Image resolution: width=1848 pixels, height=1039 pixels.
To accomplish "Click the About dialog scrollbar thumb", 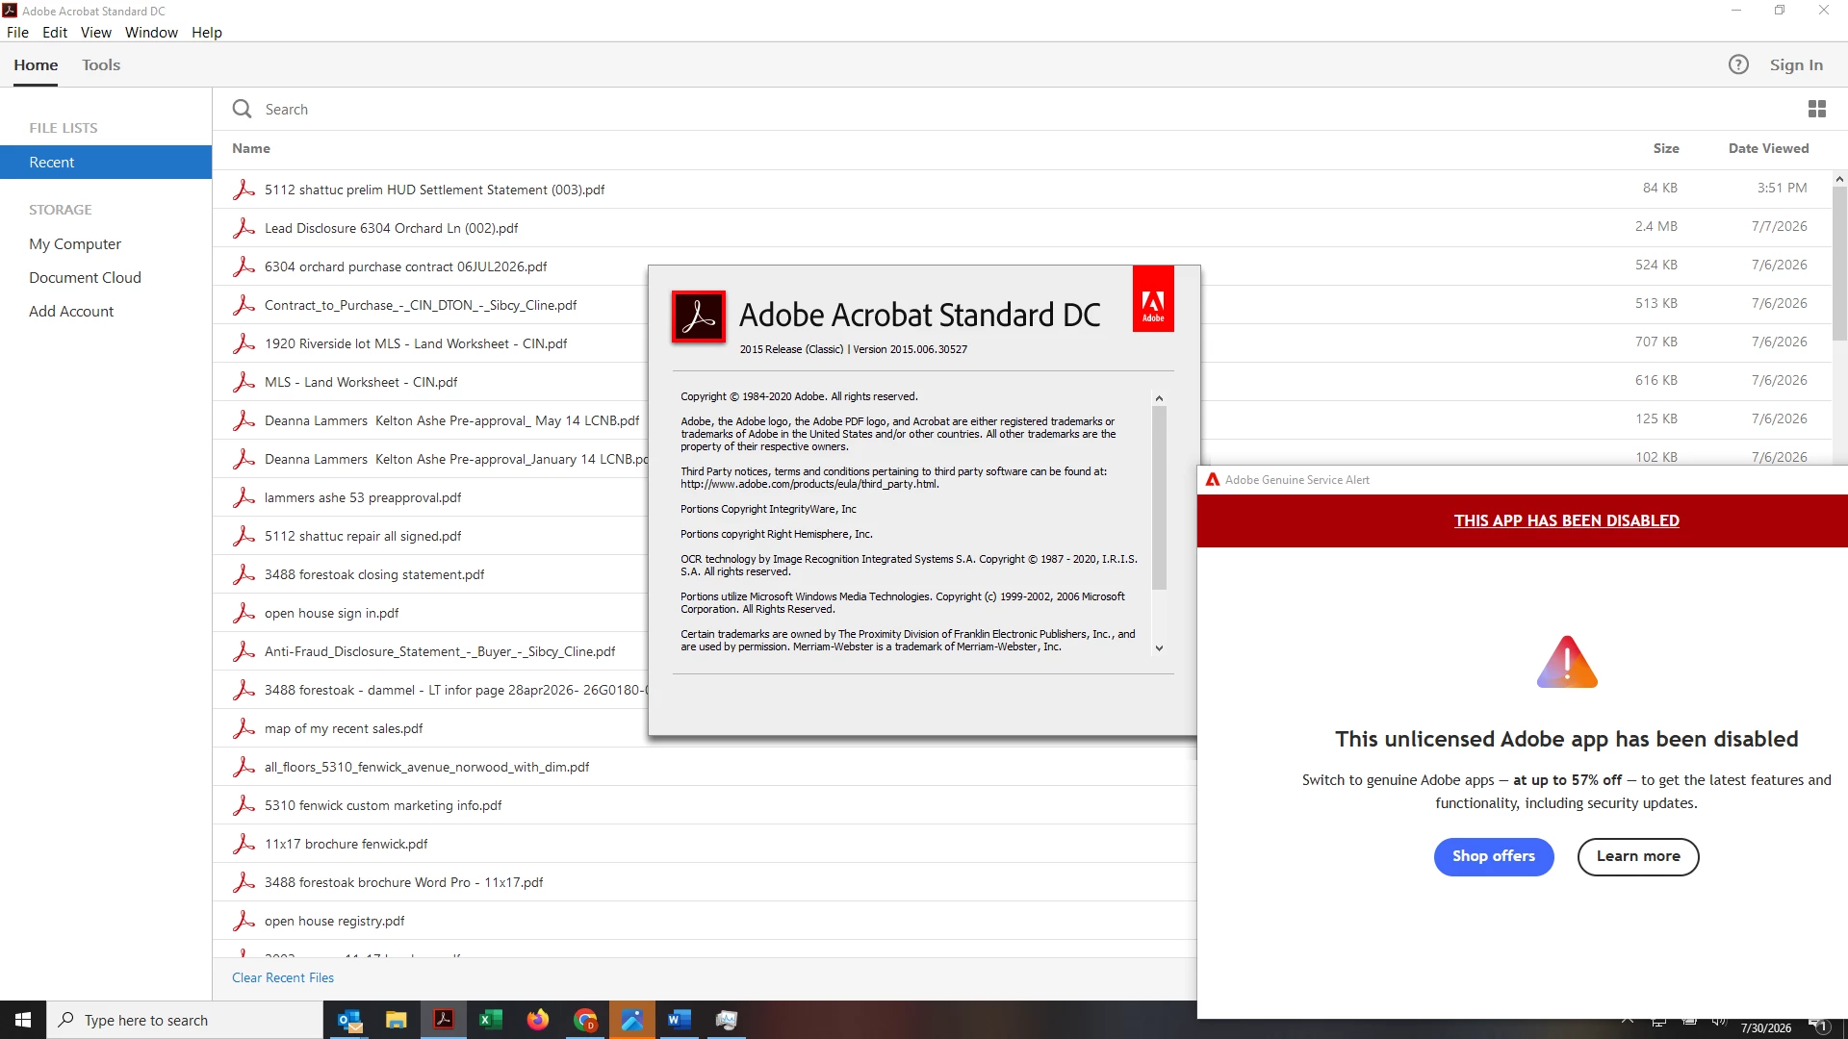I will (1159, 497).
